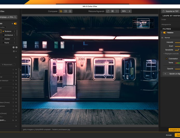The image size is (180, 138).
Task: Click 'Histogramme' label in right panel
Action: pyautogui.click(x=166, y=24)
